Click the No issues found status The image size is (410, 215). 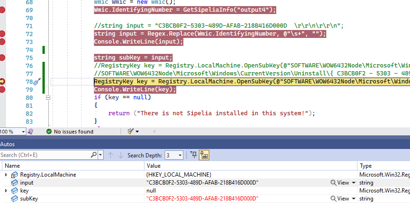[73, 132]
